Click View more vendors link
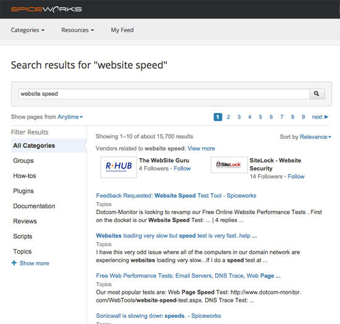Viewport: 340px width, 324px height. tap(202, 149)
